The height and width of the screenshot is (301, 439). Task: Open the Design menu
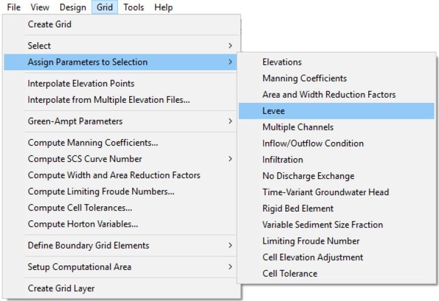click(x=72, y=8)
